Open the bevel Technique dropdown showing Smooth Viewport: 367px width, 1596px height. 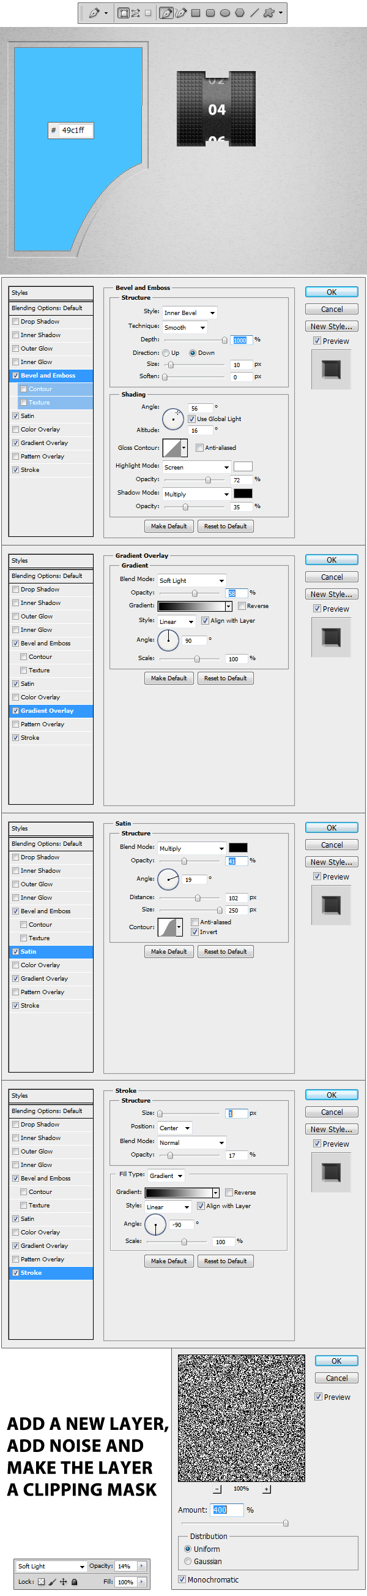(x=185, y=327)
